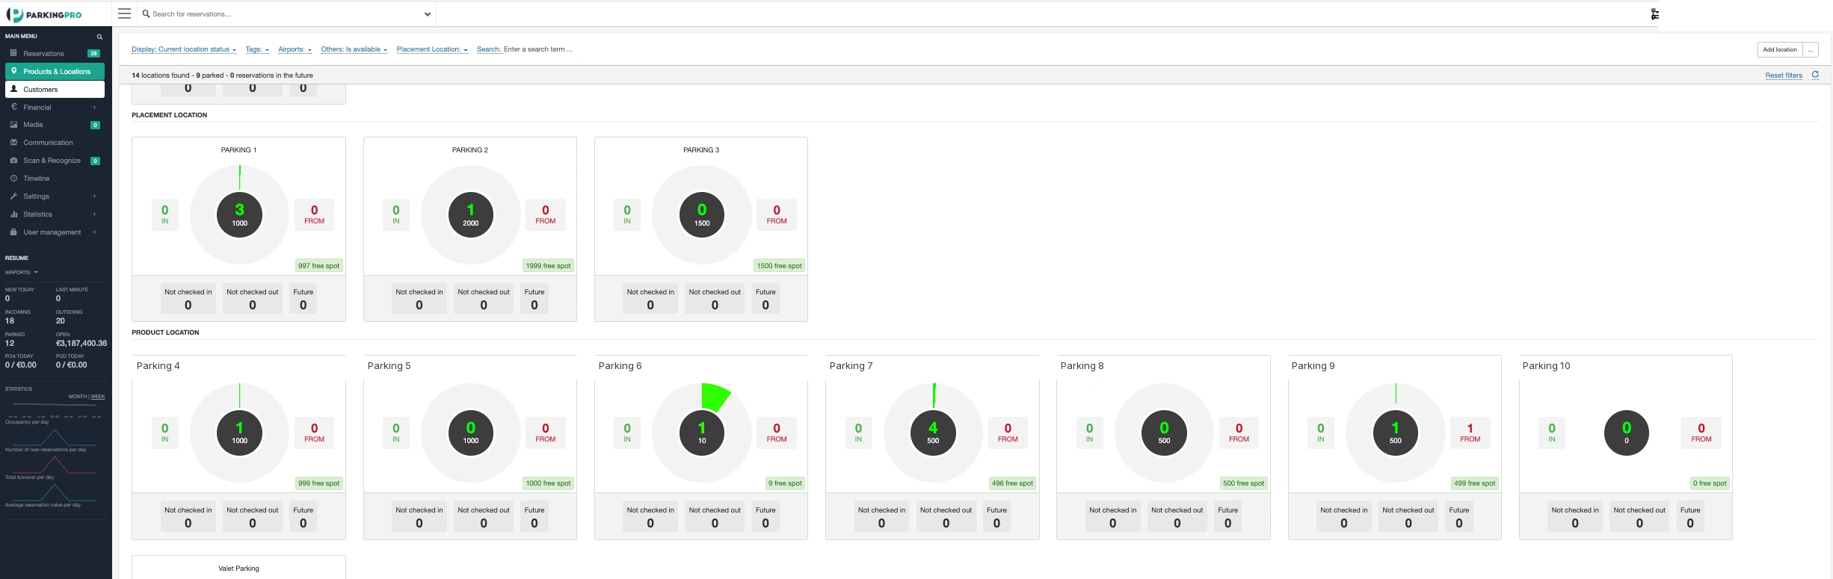Click the Search for reservations input field
Image resolution: width=1833 pixels, height=579 pixels.
pos(287,14)
